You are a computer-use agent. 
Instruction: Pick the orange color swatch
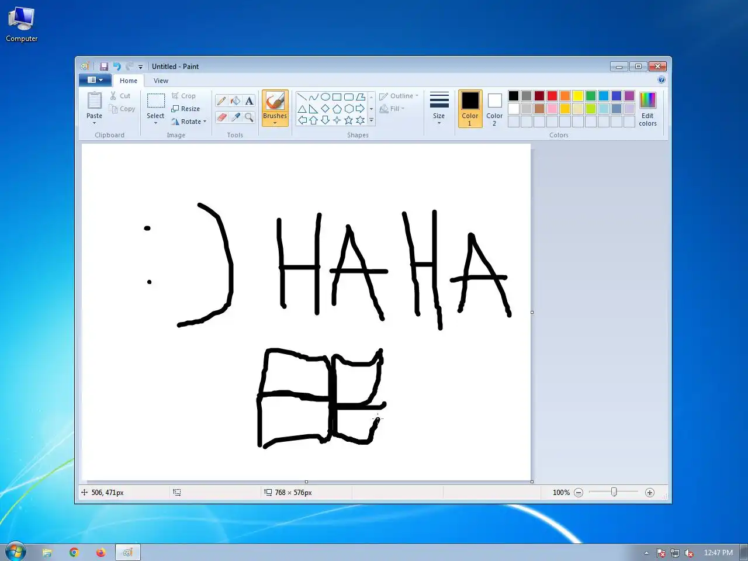click(x=565, y=96)
